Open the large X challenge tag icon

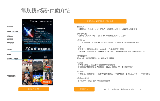click(x=29, y=33)
